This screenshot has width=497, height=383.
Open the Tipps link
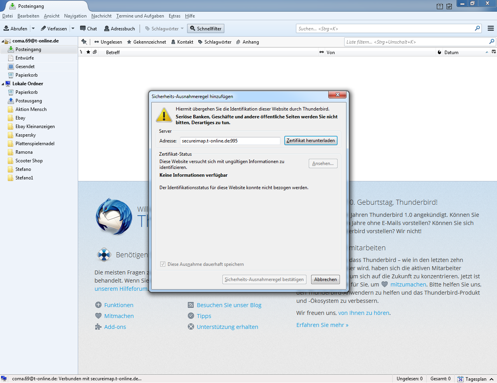click(x=204, y=316)
